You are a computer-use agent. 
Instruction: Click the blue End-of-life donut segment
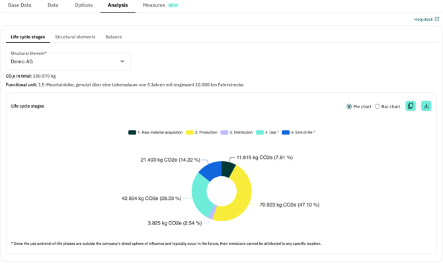pyautogui.click(x=211, y=170)
